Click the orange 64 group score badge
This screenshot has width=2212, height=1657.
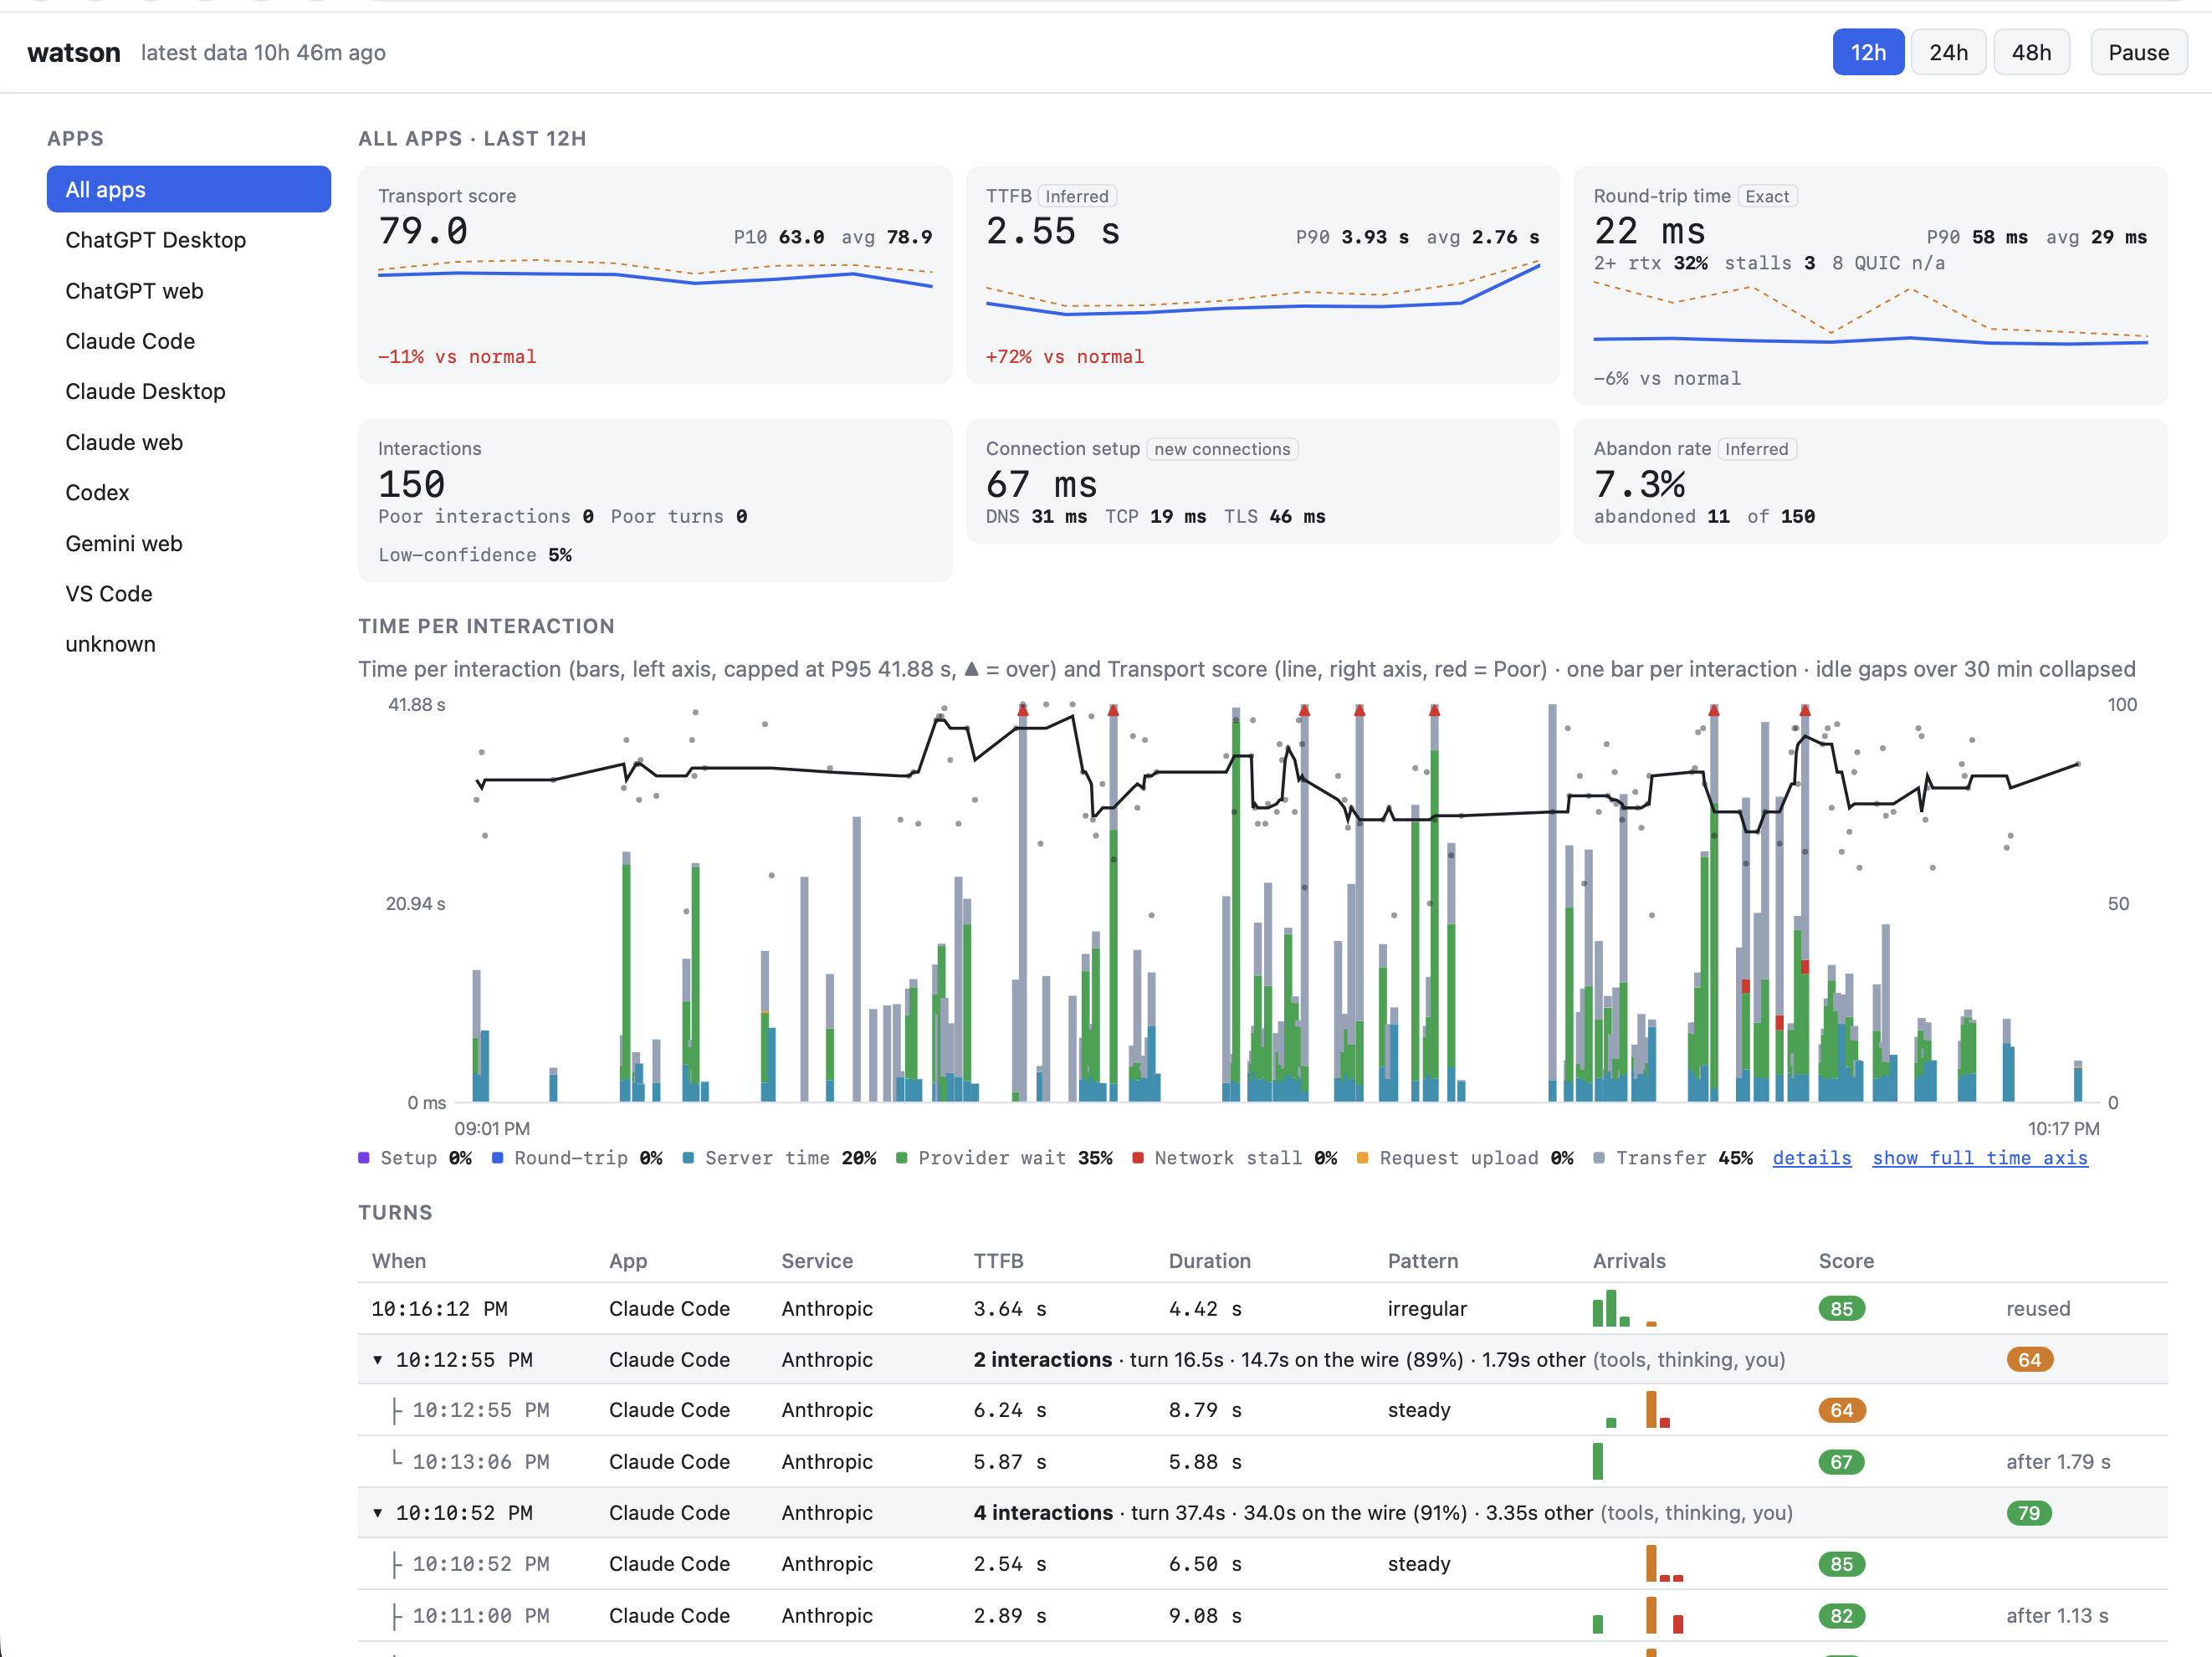tap(2029, 1359)
